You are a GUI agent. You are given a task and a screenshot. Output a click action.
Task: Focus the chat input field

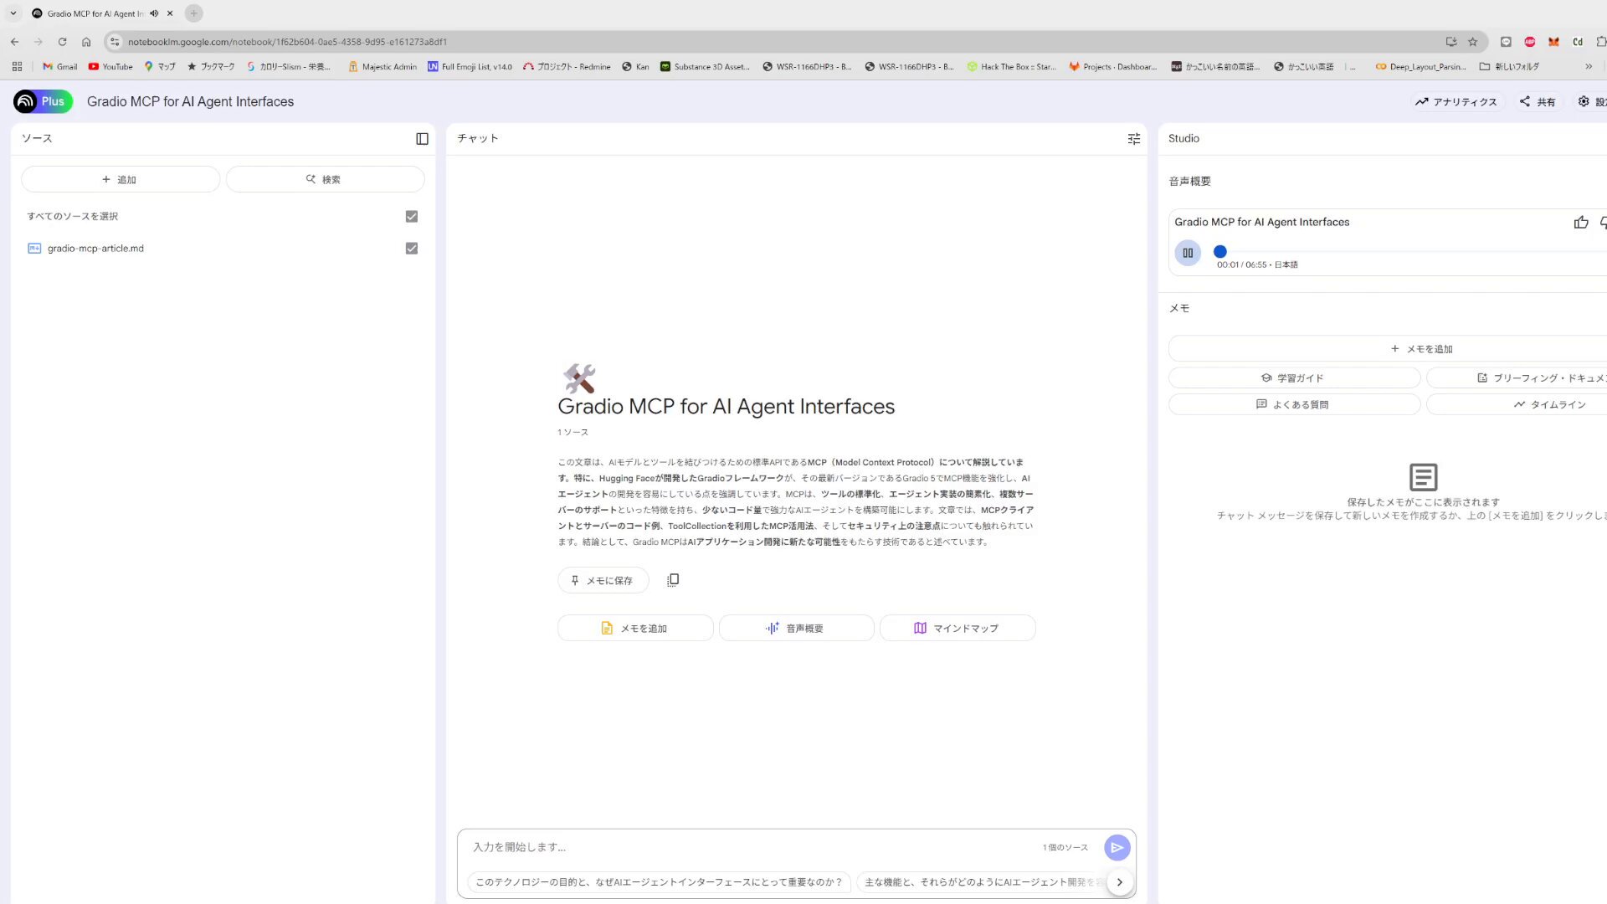pos(753,847)
